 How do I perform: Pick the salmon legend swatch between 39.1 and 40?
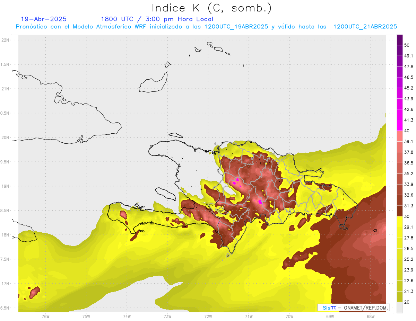[400, 136]
